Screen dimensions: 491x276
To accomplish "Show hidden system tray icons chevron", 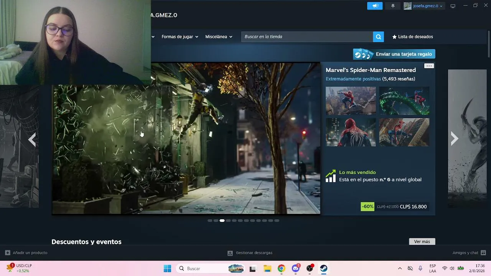I will tap(400, 268).
